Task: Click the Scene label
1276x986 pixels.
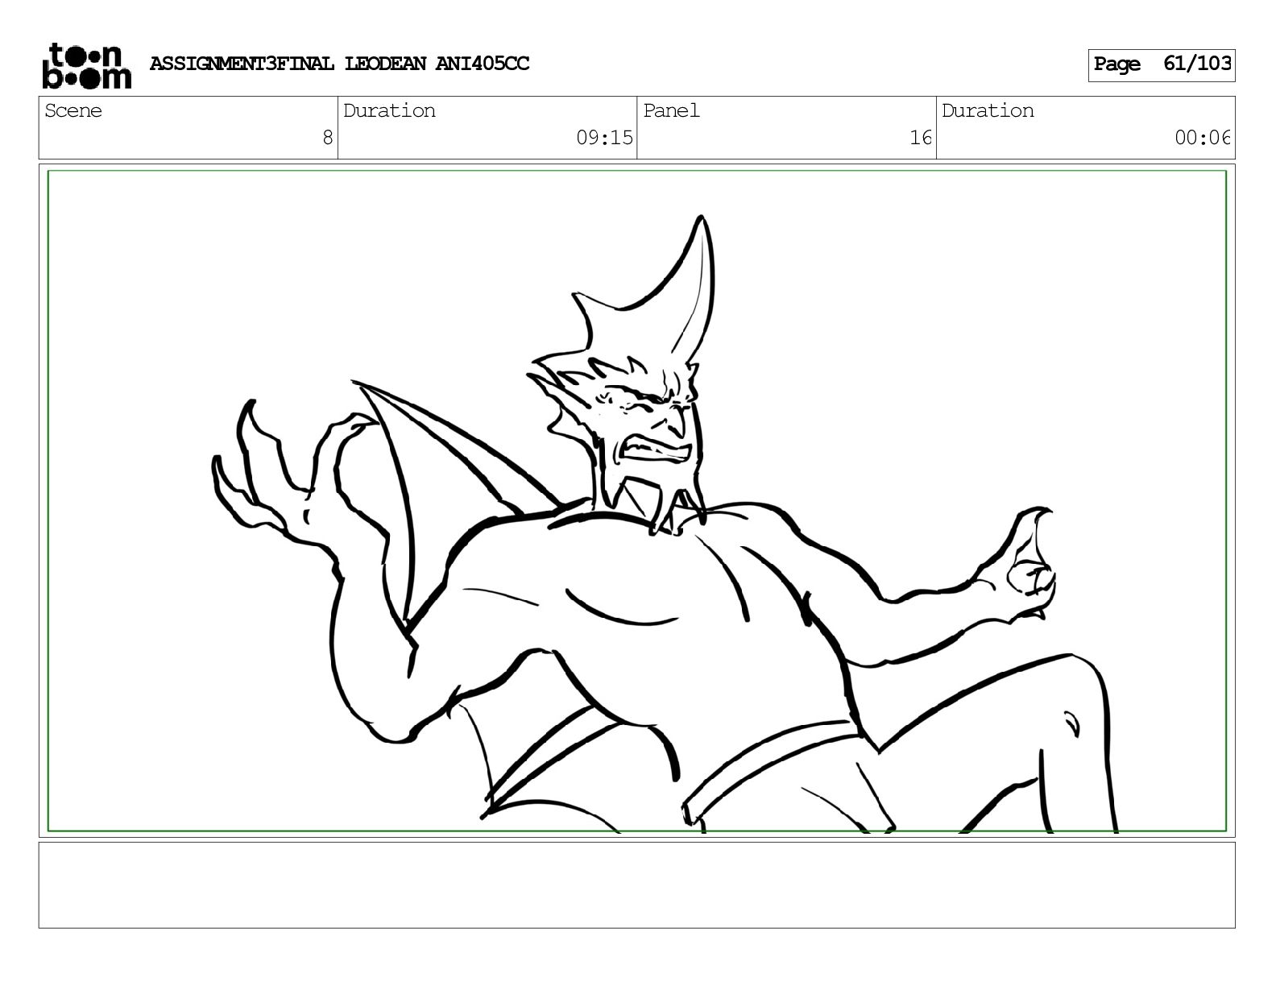Action: click(73, 111)
